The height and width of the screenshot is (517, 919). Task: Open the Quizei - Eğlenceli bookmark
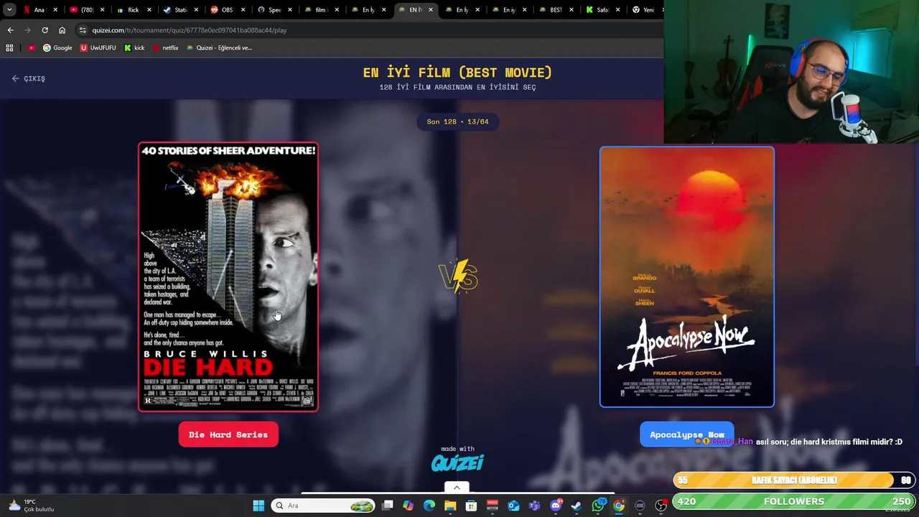(219, 48)
